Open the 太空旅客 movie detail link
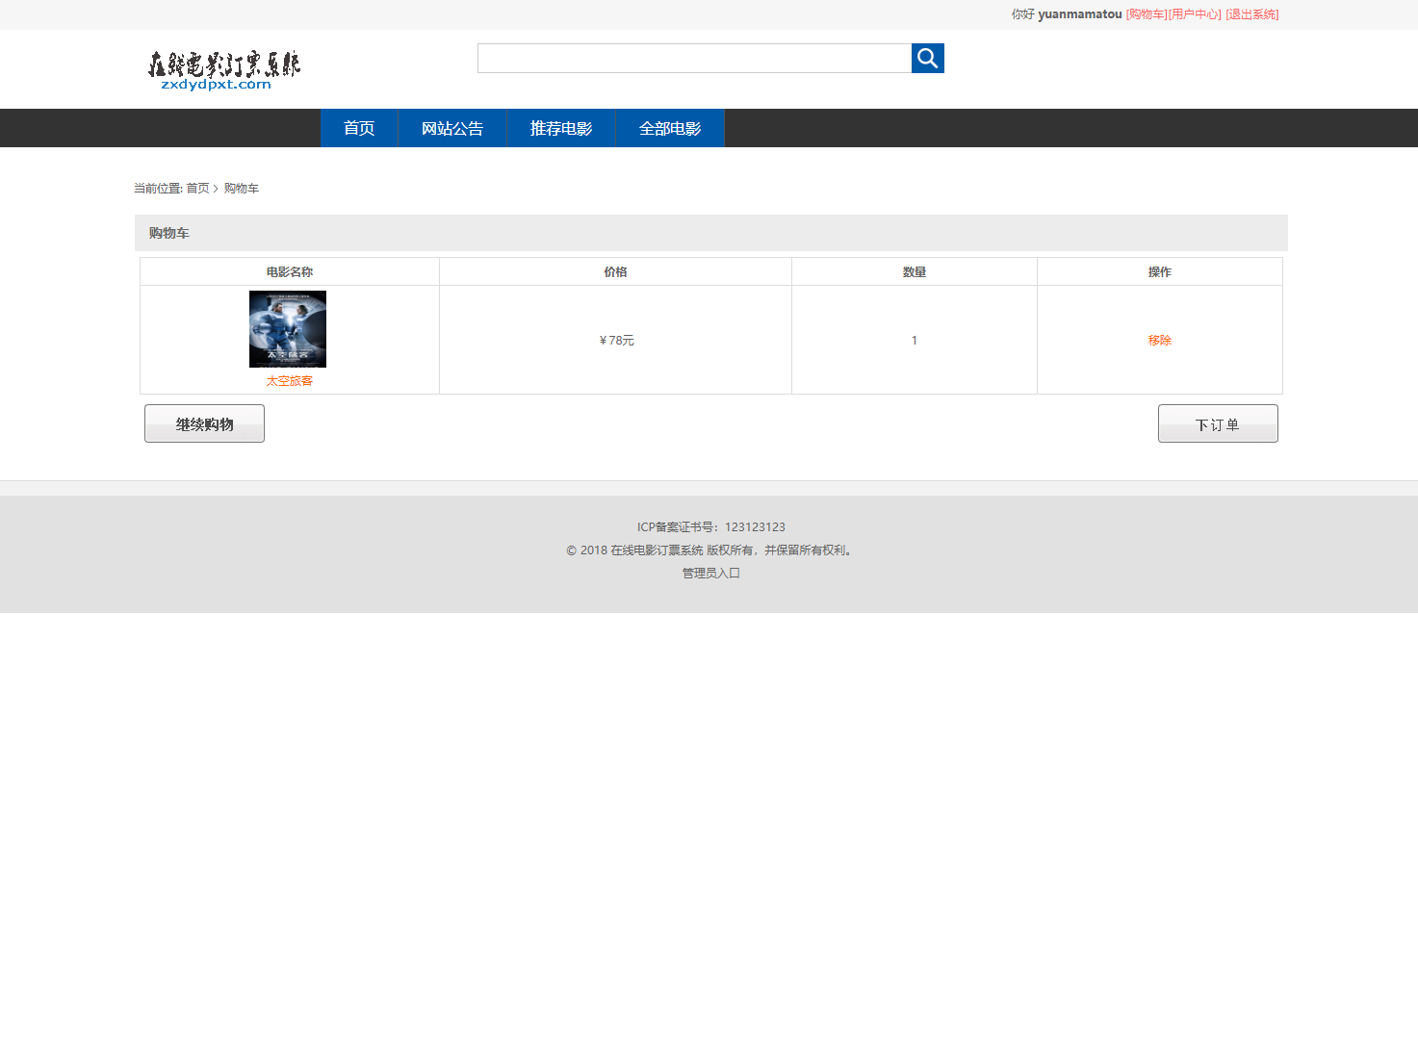This screenshot has width=1418, height=1049. [287, 380]
